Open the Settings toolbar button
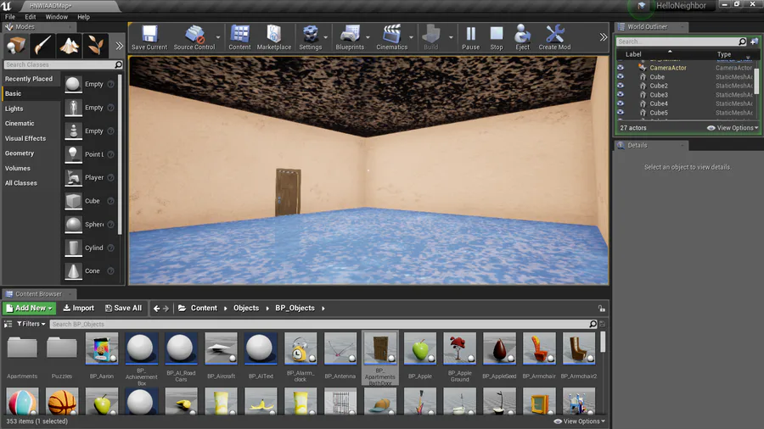This screenshot has height=429, width=764. (311, 38)
